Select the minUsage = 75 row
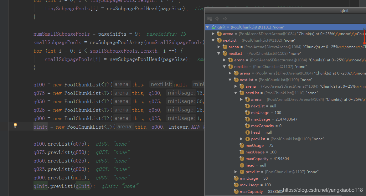 tap(286, 146)
